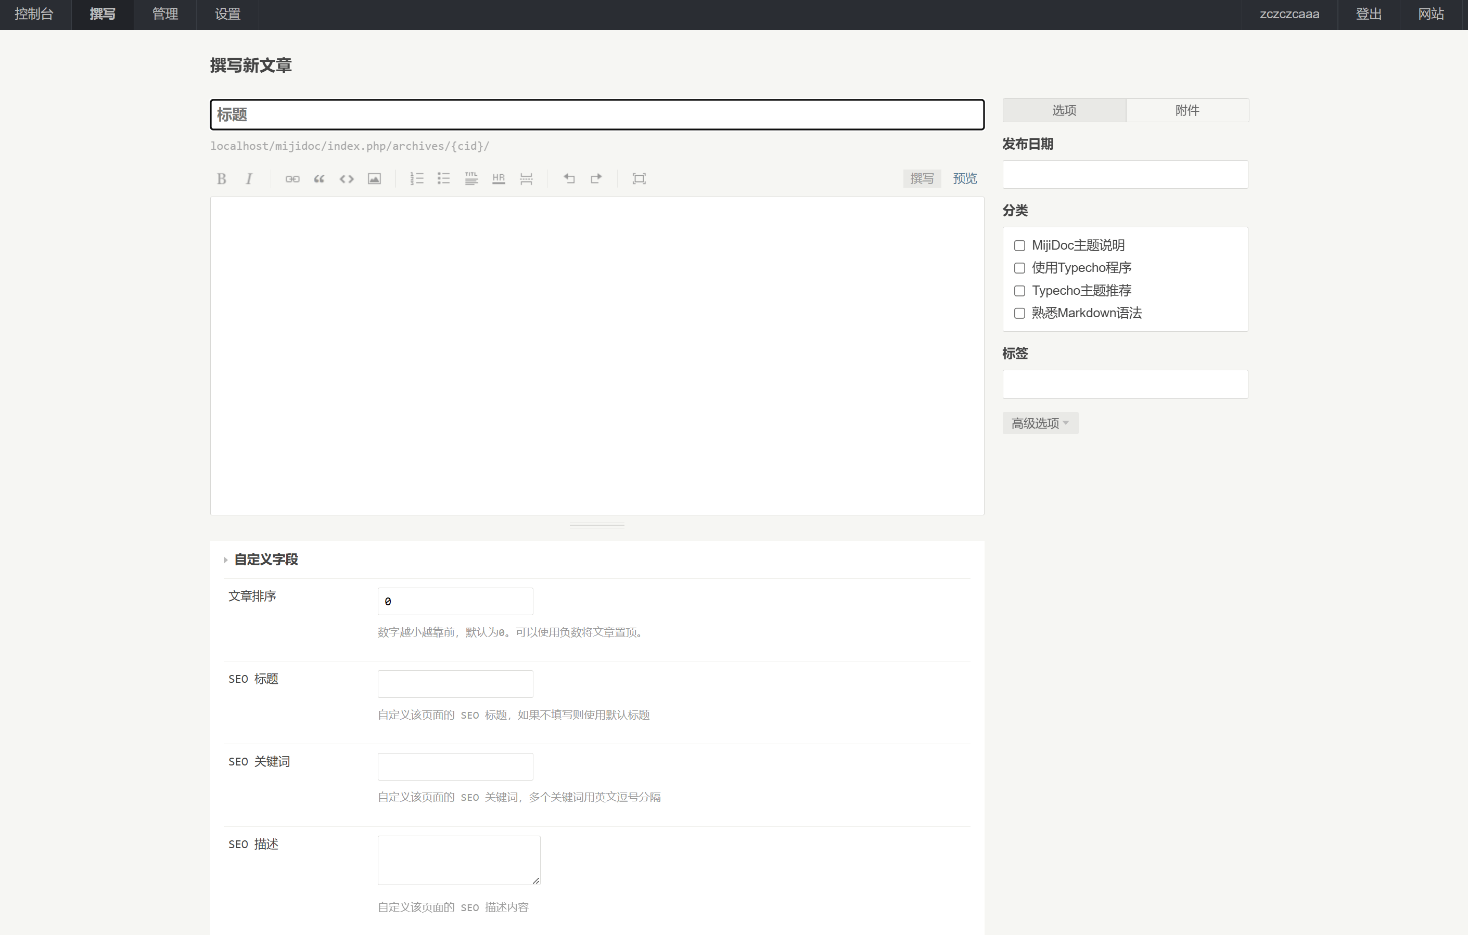
Task: Click the editor resize handle bar
Action: (596, 525)
